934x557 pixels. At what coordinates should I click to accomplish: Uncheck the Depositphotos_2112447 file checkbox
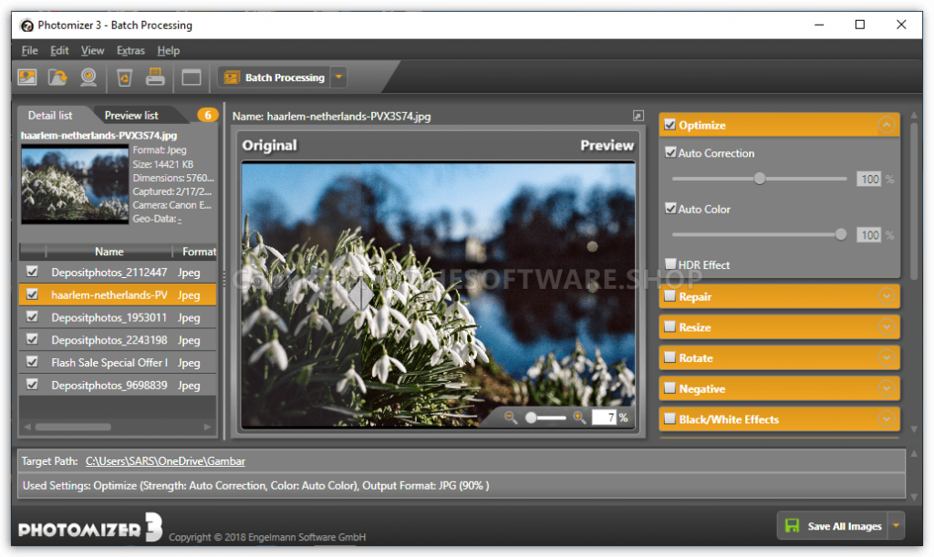[32, 272]
